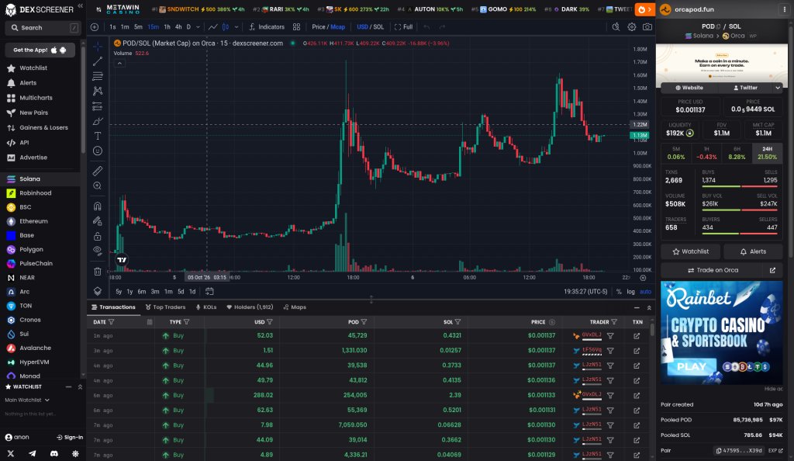Collapse the transactions panel chevron
Screen dimensions: 794x461
649,307
